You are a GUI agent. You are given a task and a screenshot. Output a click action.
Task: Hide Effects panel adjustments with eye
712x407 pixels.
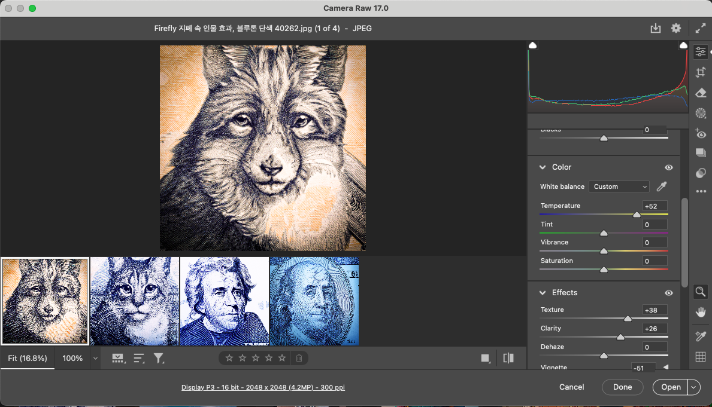(x=669, y=293)
